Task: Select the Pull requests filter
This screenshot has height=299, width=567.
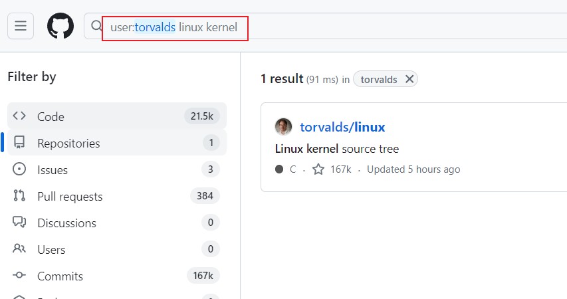Action: pyautogui.click(x=117, y=196)
